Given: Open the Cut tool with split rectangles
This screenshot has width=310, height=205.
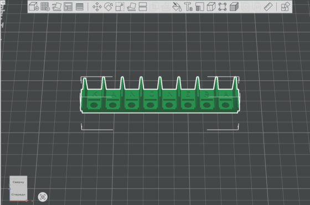Looking at the screenshot, I should point(143,7).
